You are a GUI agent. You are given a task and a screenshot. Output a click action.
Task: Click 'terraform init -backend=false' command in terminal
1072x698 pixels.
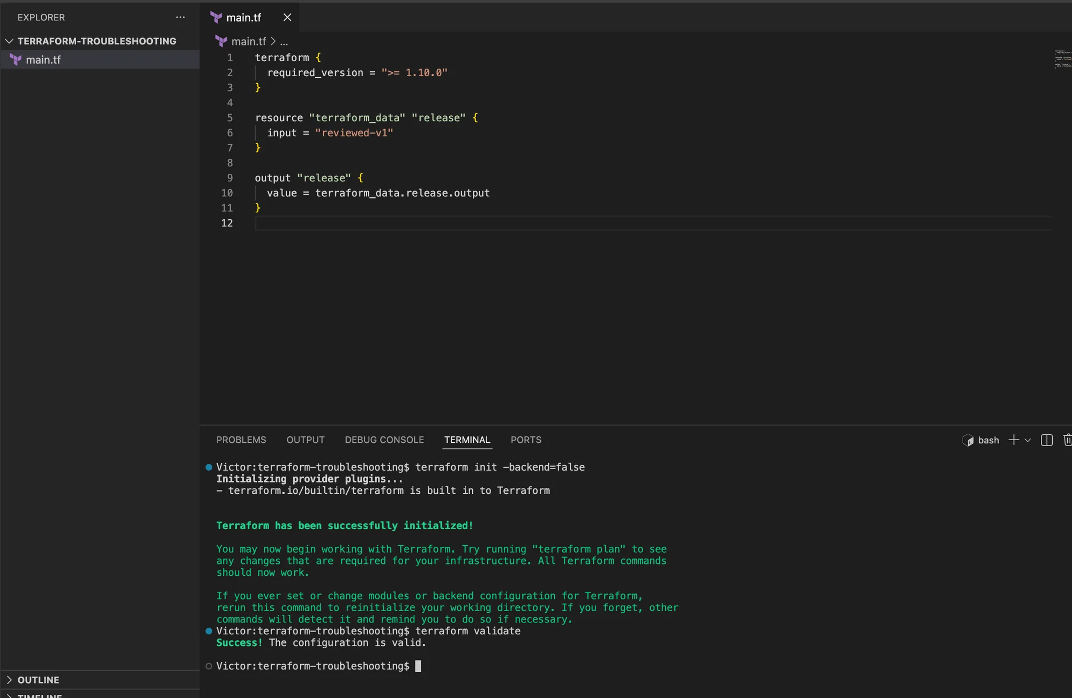pos(500,467)
